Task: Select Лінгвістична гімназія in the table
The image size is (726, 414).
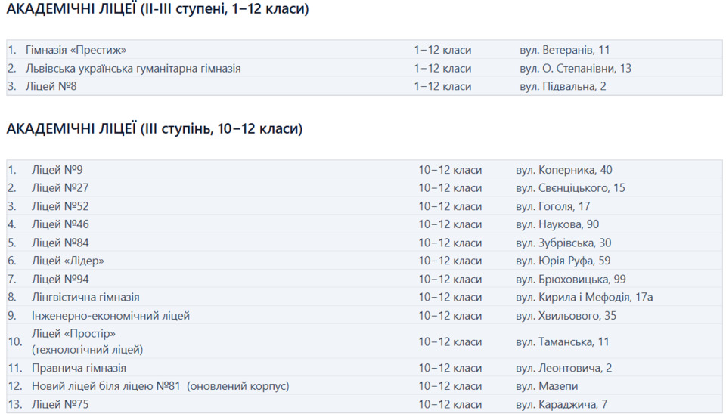Action: (85, 297)
